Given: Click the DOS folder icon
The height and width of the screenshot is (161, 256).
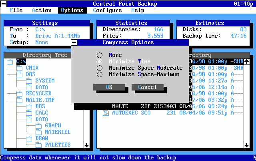Looking at the screenshot, I should point(20,74).
